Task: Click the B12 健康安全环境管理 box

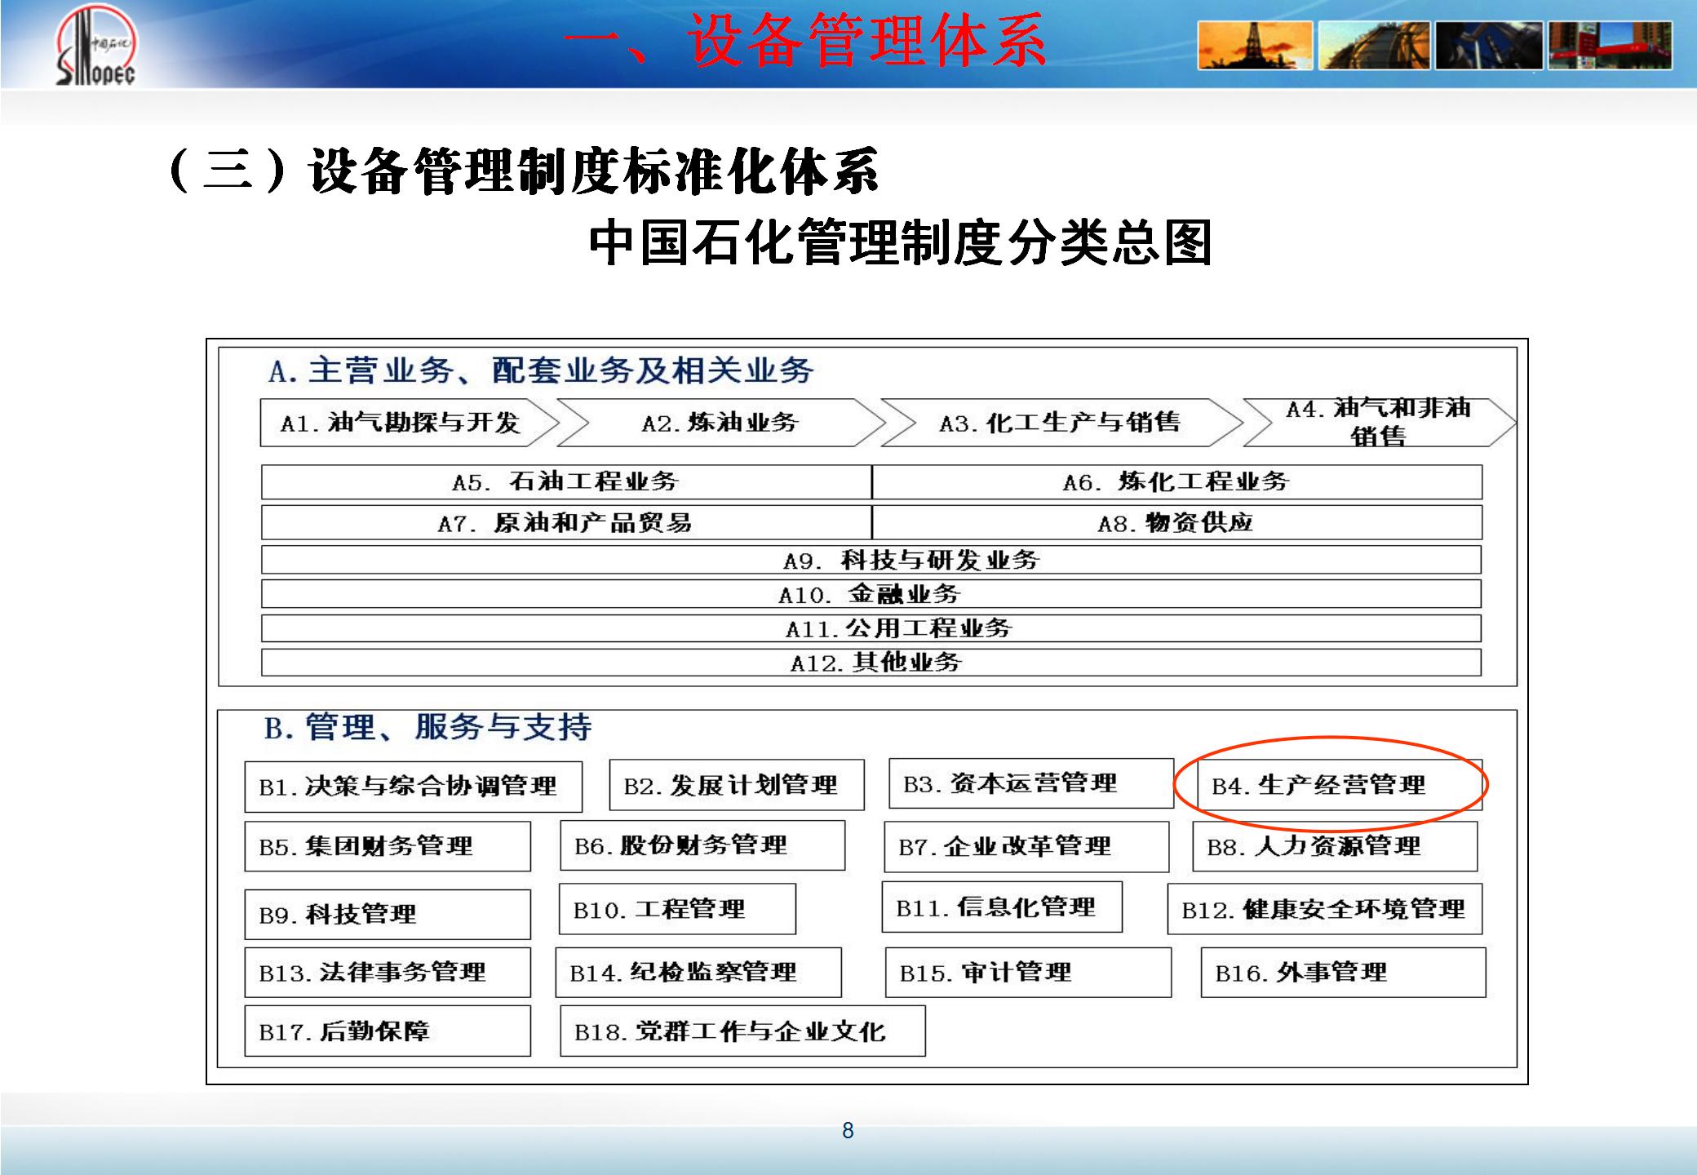Action: (x=1323, y=909)
